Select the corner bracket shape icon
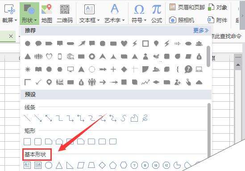Viewport: 245px width, 171px height. click(28, 82)
